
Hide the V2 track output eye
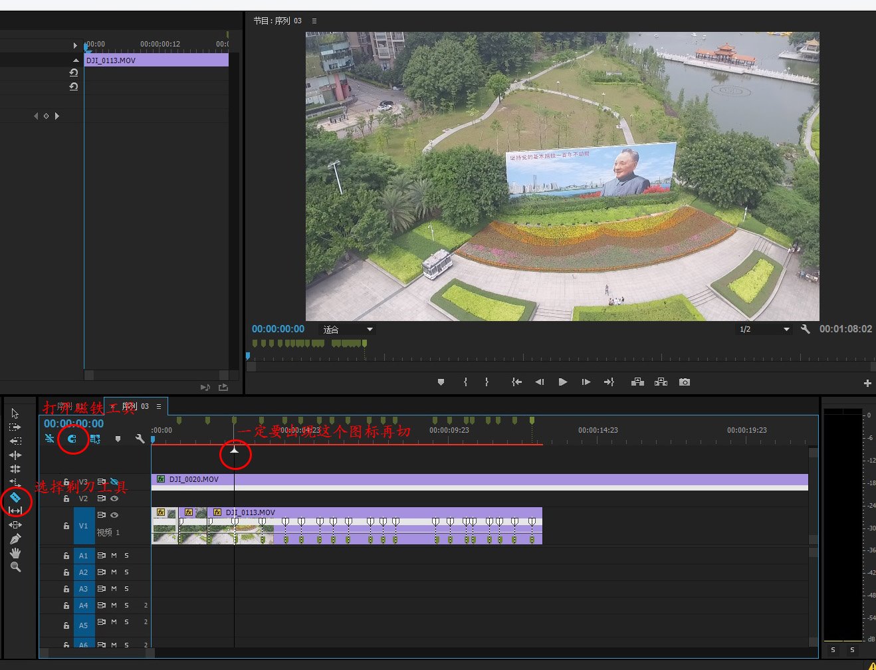pos(114,499)
